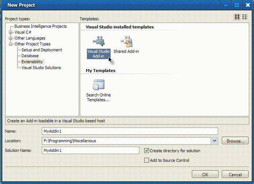The height and width of the screenshot is (184, 254).
Task: Click the Browse... button
Action: click(x=235, y=141)
